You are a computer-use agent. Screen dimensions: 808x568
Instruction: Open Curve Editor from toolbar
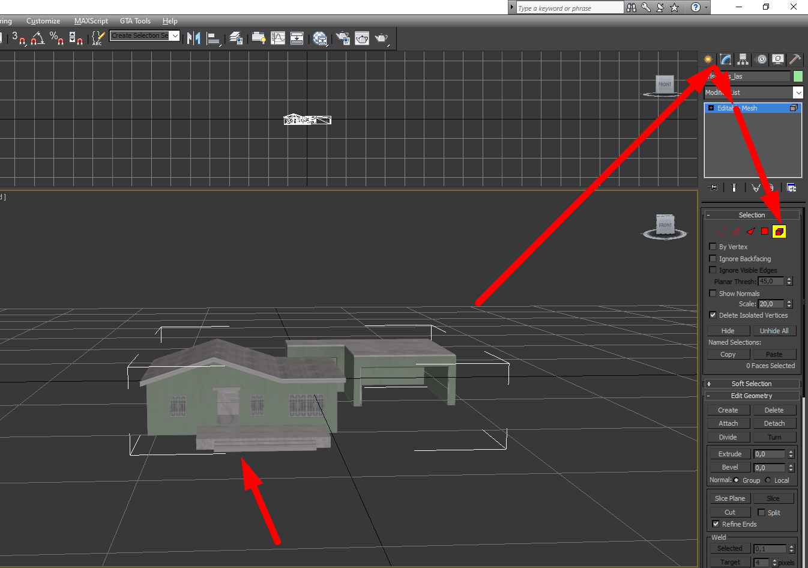[278, 38]
